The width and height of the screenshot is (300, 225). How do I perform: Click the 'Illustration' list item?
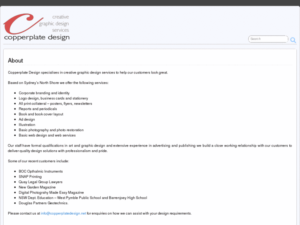coord(27,125)
